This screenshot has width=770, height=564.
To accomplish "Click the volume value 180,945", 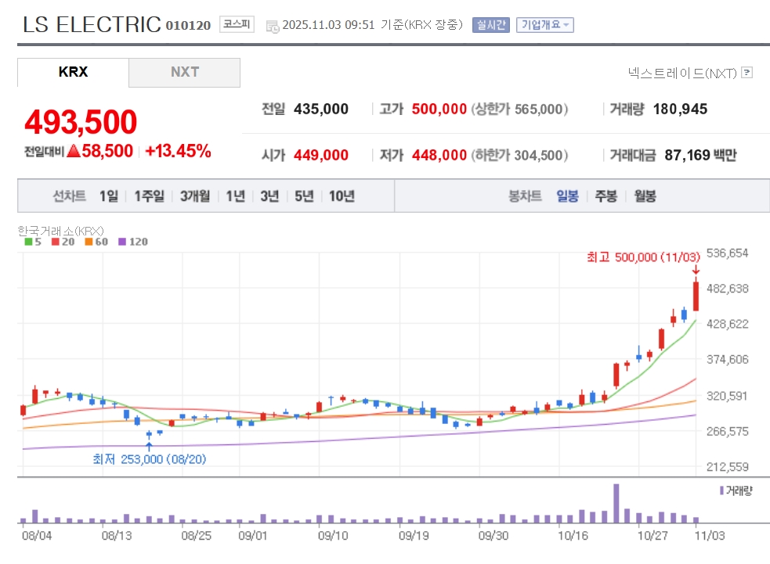I will 680,109.
